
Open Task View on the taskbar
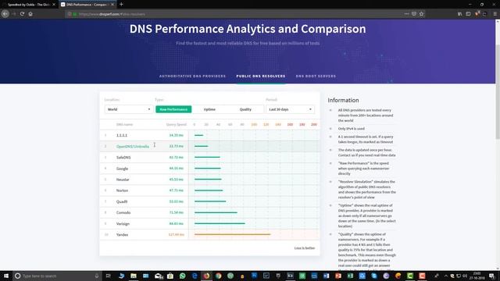tap(108, 276)
